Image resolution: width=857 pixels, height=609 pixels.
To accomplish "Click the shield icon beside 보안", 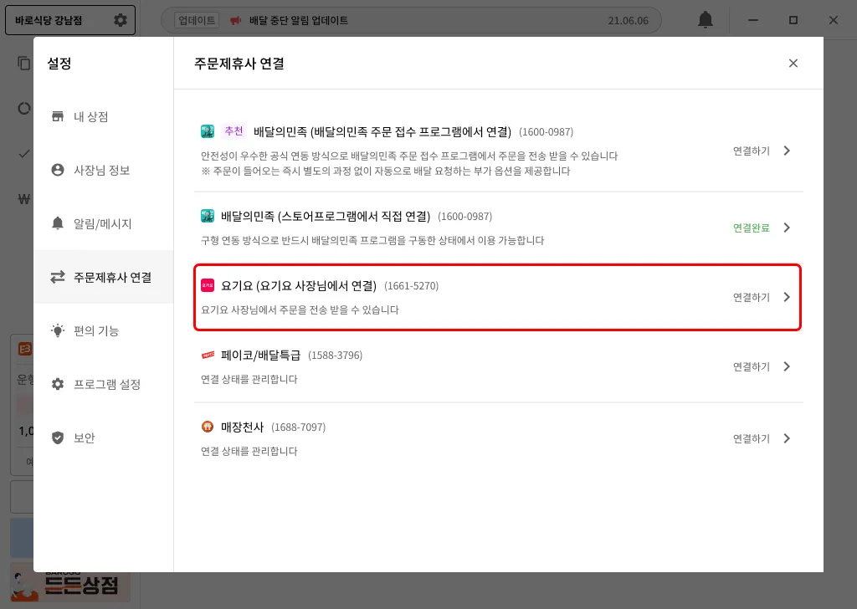I will (x=58, y=438).
